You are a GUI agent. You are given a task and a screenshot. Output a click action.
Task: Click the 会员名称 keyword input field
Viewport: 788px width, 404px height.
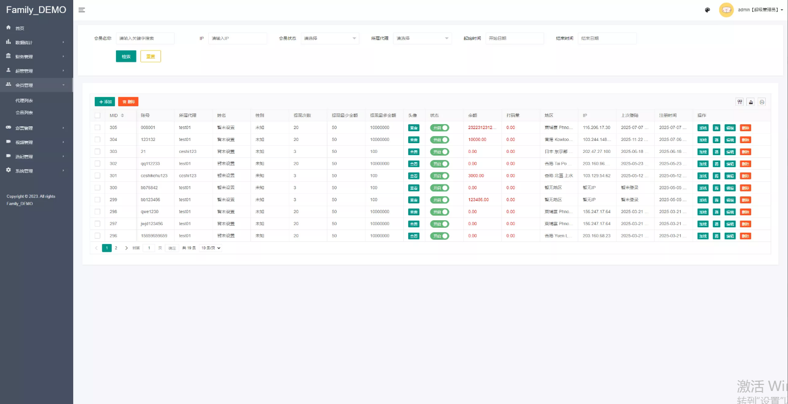(x=145, y=39)
